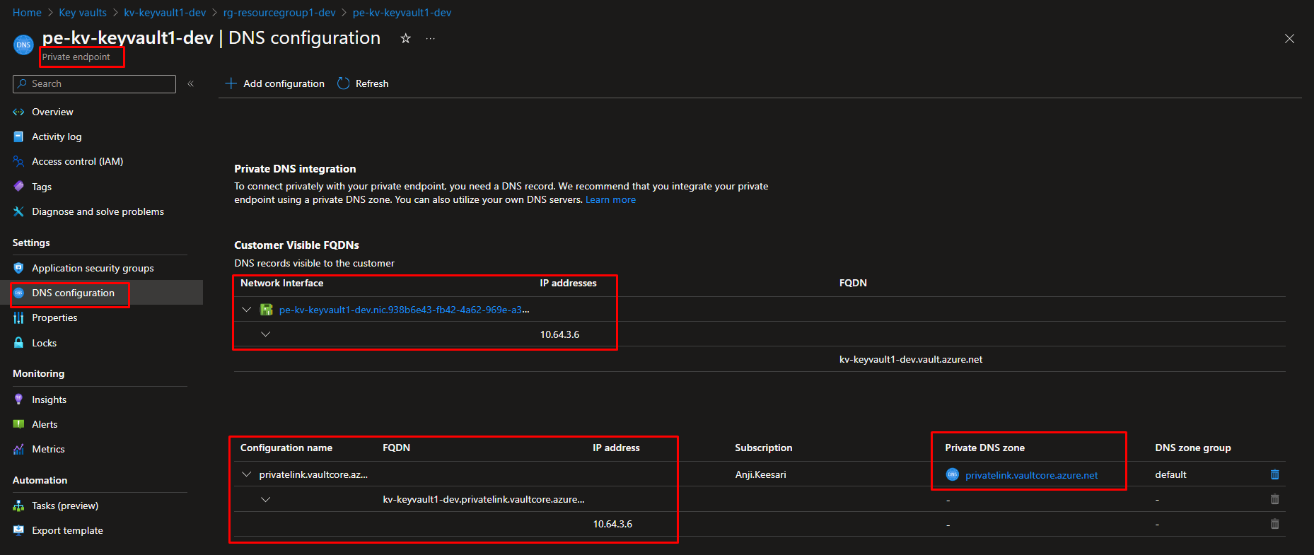Open Insights under Monitoring
This screenshot has height=555, width=1314.
click(49, 399)
